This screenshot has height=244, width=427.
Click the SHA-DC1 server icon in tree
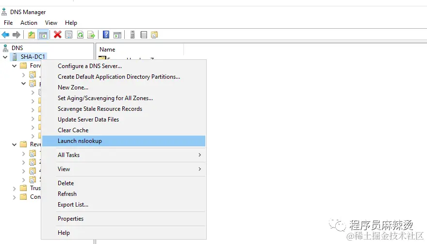pos(15,57)
